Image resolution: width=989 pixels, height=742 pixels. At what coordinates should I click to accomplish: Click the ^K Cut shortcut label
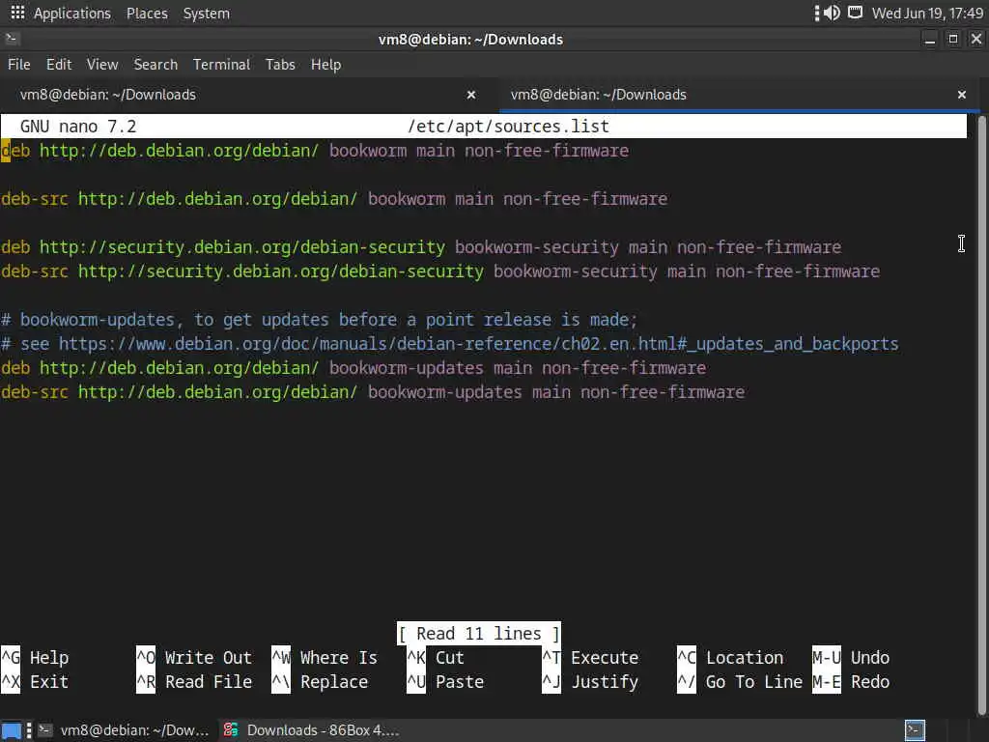[436, 657]
